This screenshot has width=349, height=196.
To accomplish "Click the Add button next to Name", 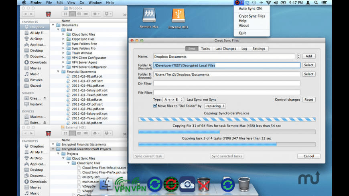I will (308, 56).
